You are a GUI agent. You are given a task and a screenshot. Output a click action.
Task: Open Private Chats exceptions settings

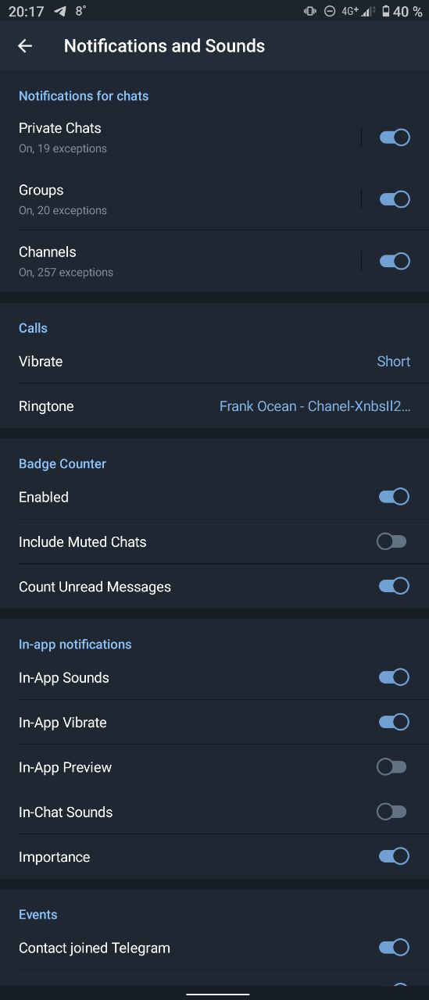[x=180, y=137]
